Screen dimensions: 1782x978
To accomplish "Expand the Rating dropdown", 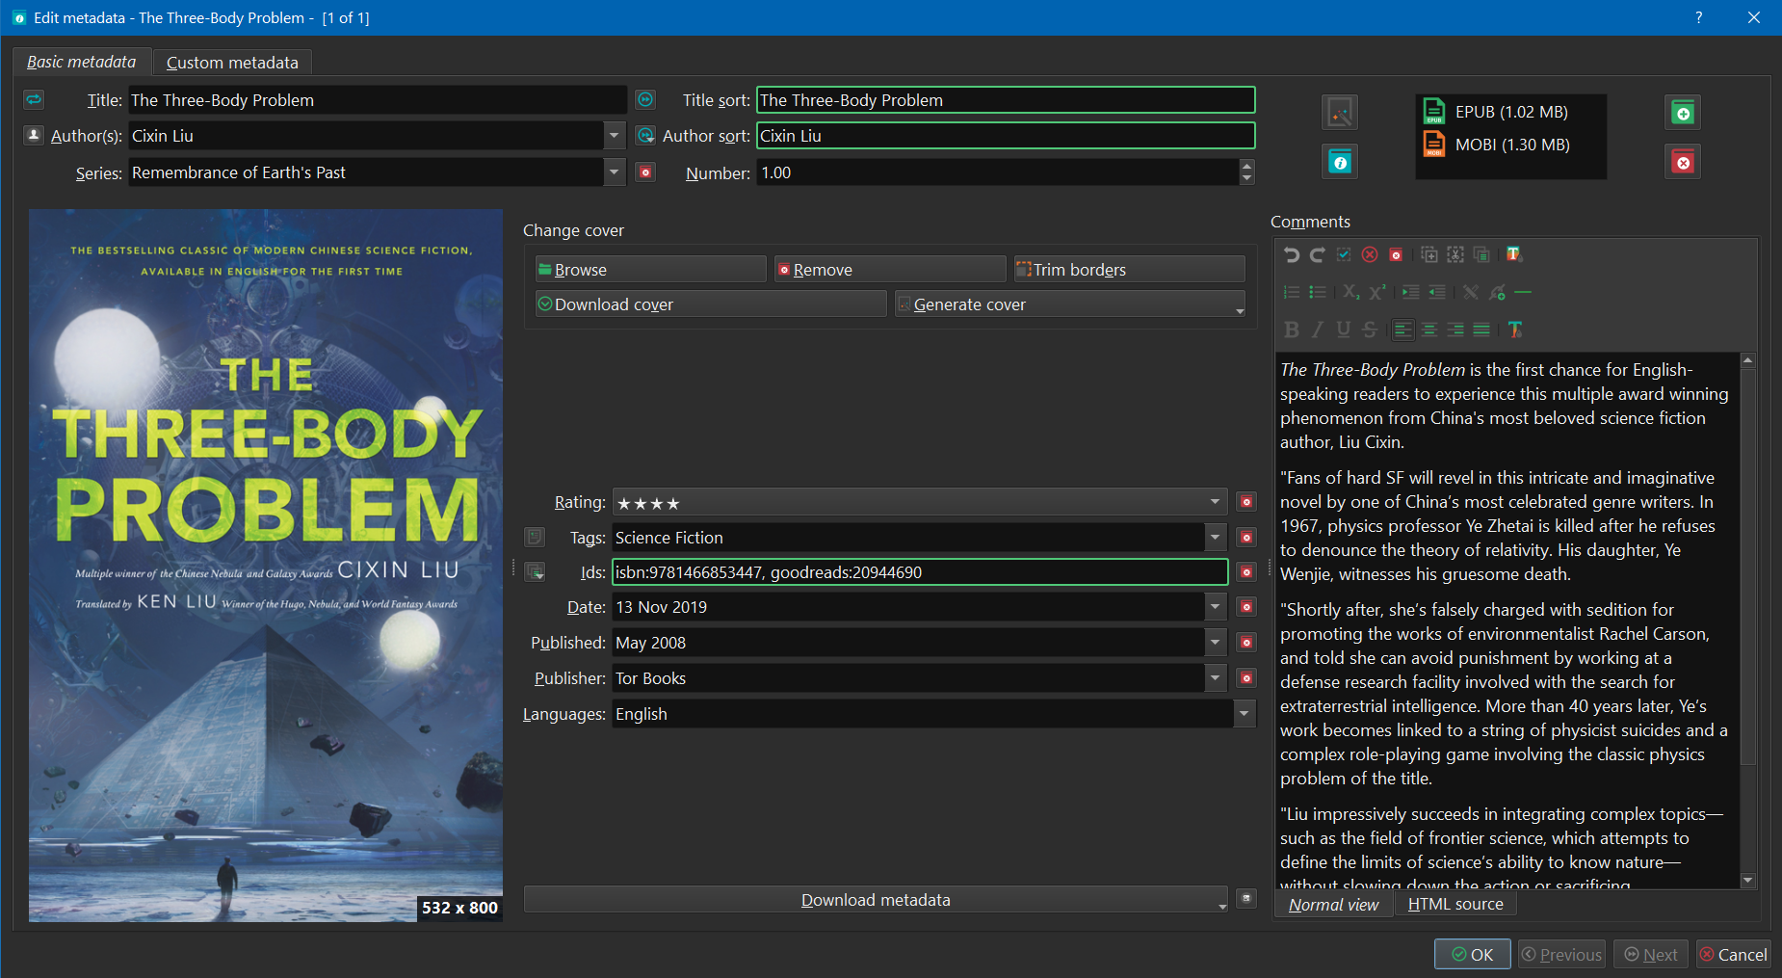I will (x=1215, y=502).
